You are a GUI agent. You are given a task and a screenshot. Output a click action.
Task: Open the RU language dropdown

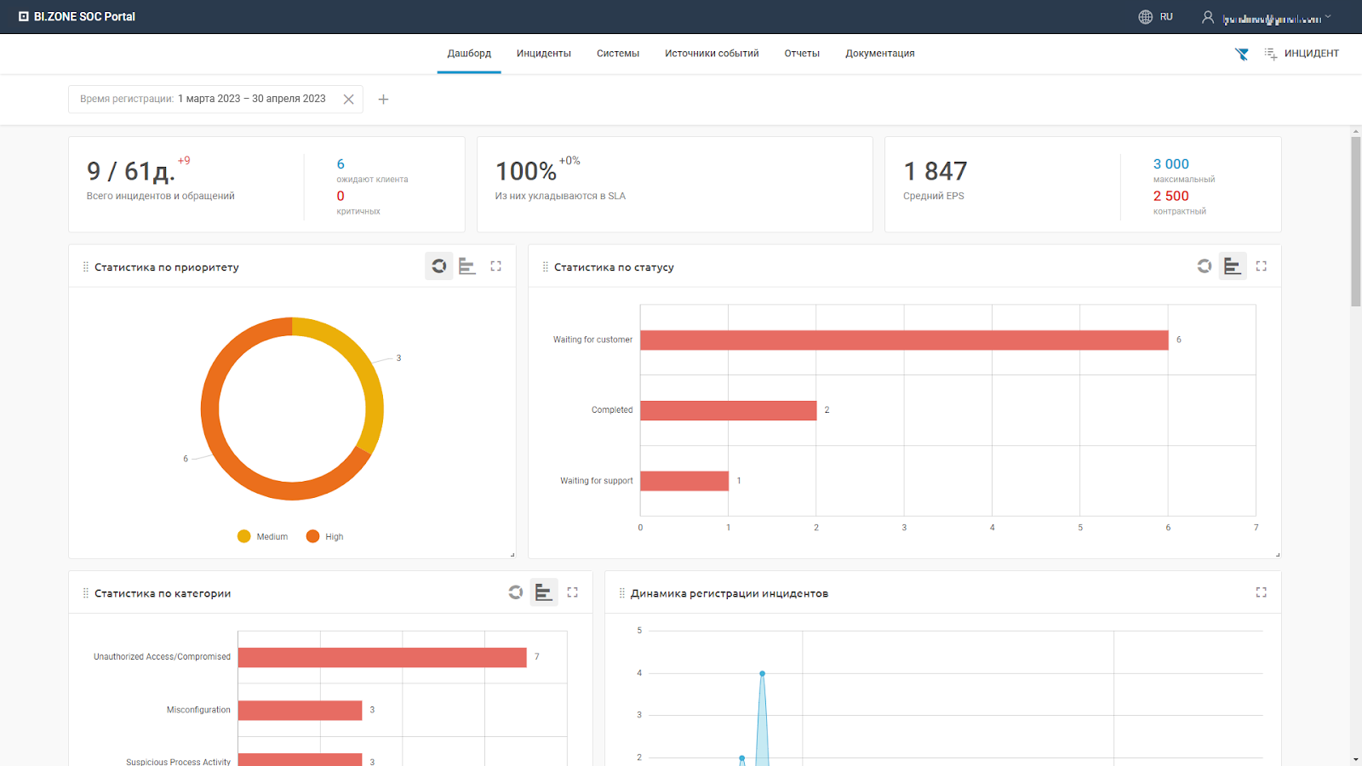pyautogui.click(x=1165, y=17)
